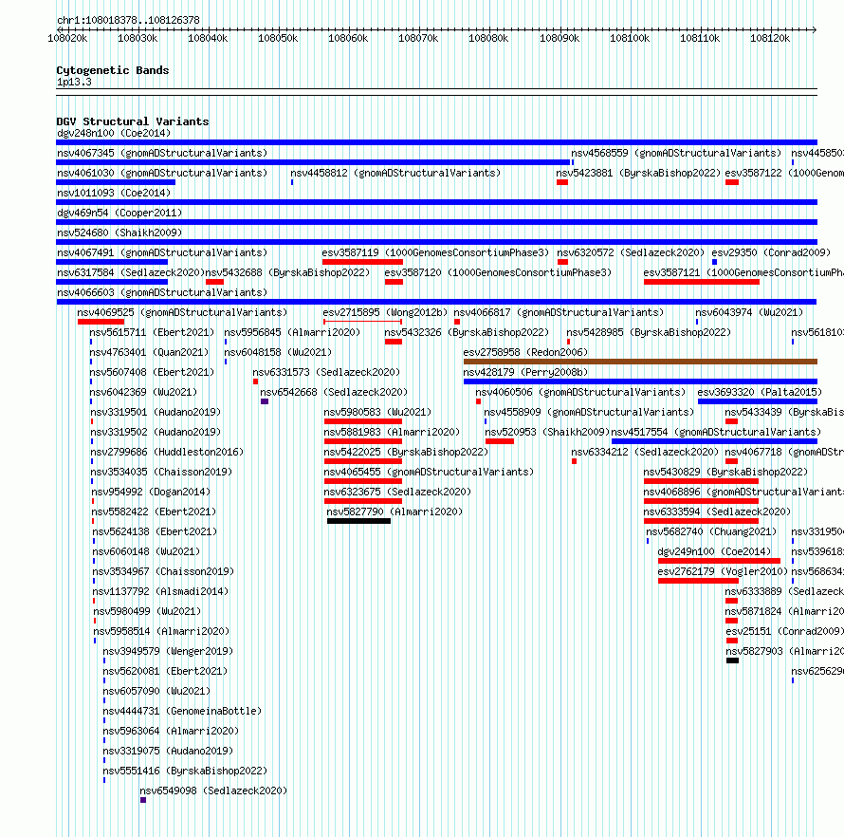
Task: Click the esv3693320 (Palta2015) blue bar
Action: pos(758,401)
